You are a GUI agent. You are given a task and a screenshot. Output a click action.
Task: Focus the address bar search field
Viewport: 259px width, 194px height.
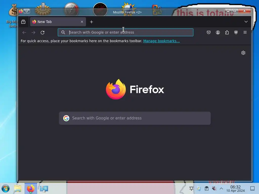(125, 32)
